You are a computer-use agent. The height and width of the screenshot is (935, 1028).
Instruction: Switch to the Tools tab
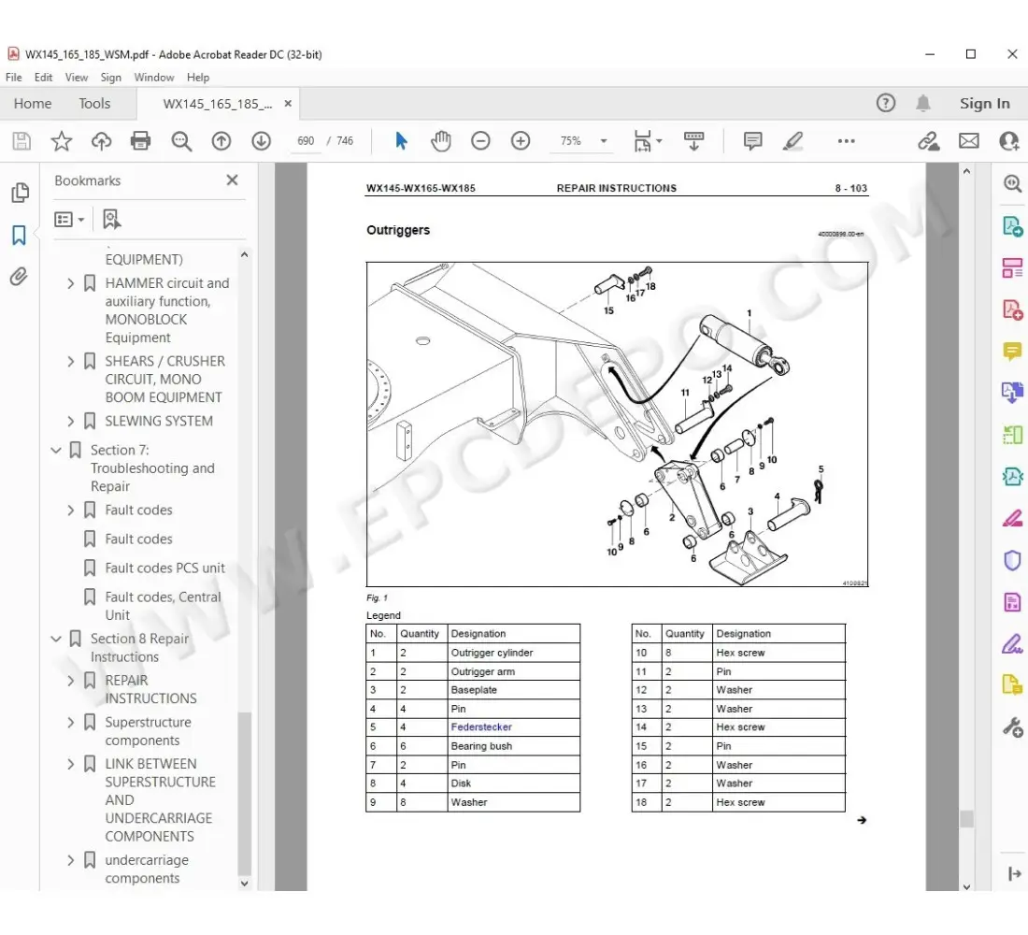pyautogui.click(x=94, y=104)
